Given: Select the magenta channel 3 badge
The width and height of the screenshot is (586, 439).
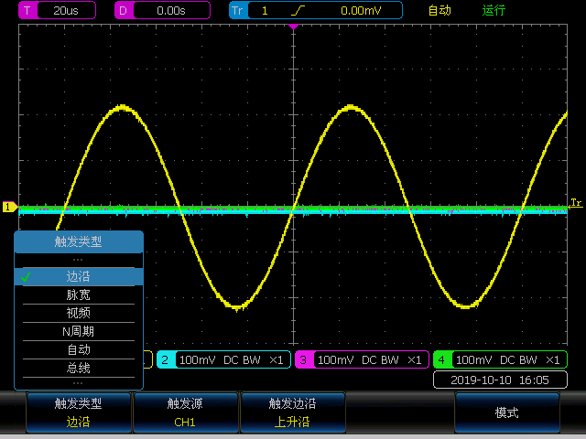Looking at the screenshot, I should [304, 359].
